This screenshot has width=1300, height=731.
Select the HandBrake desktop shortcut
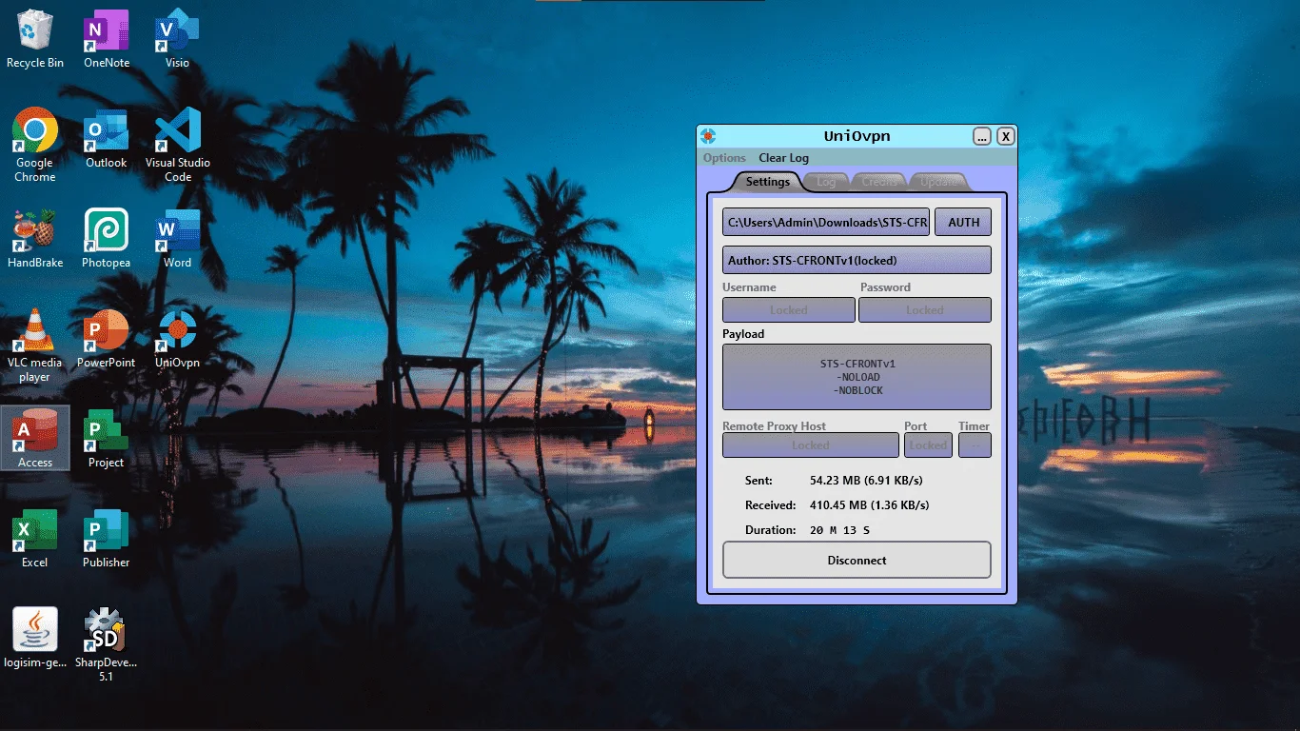coord(35,239)
